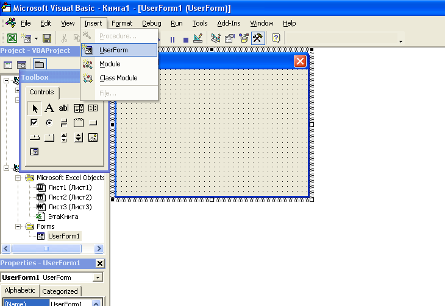The image size is (445, 306).
Task: Click the Help question mark icon
Action: tap(276, 38)
